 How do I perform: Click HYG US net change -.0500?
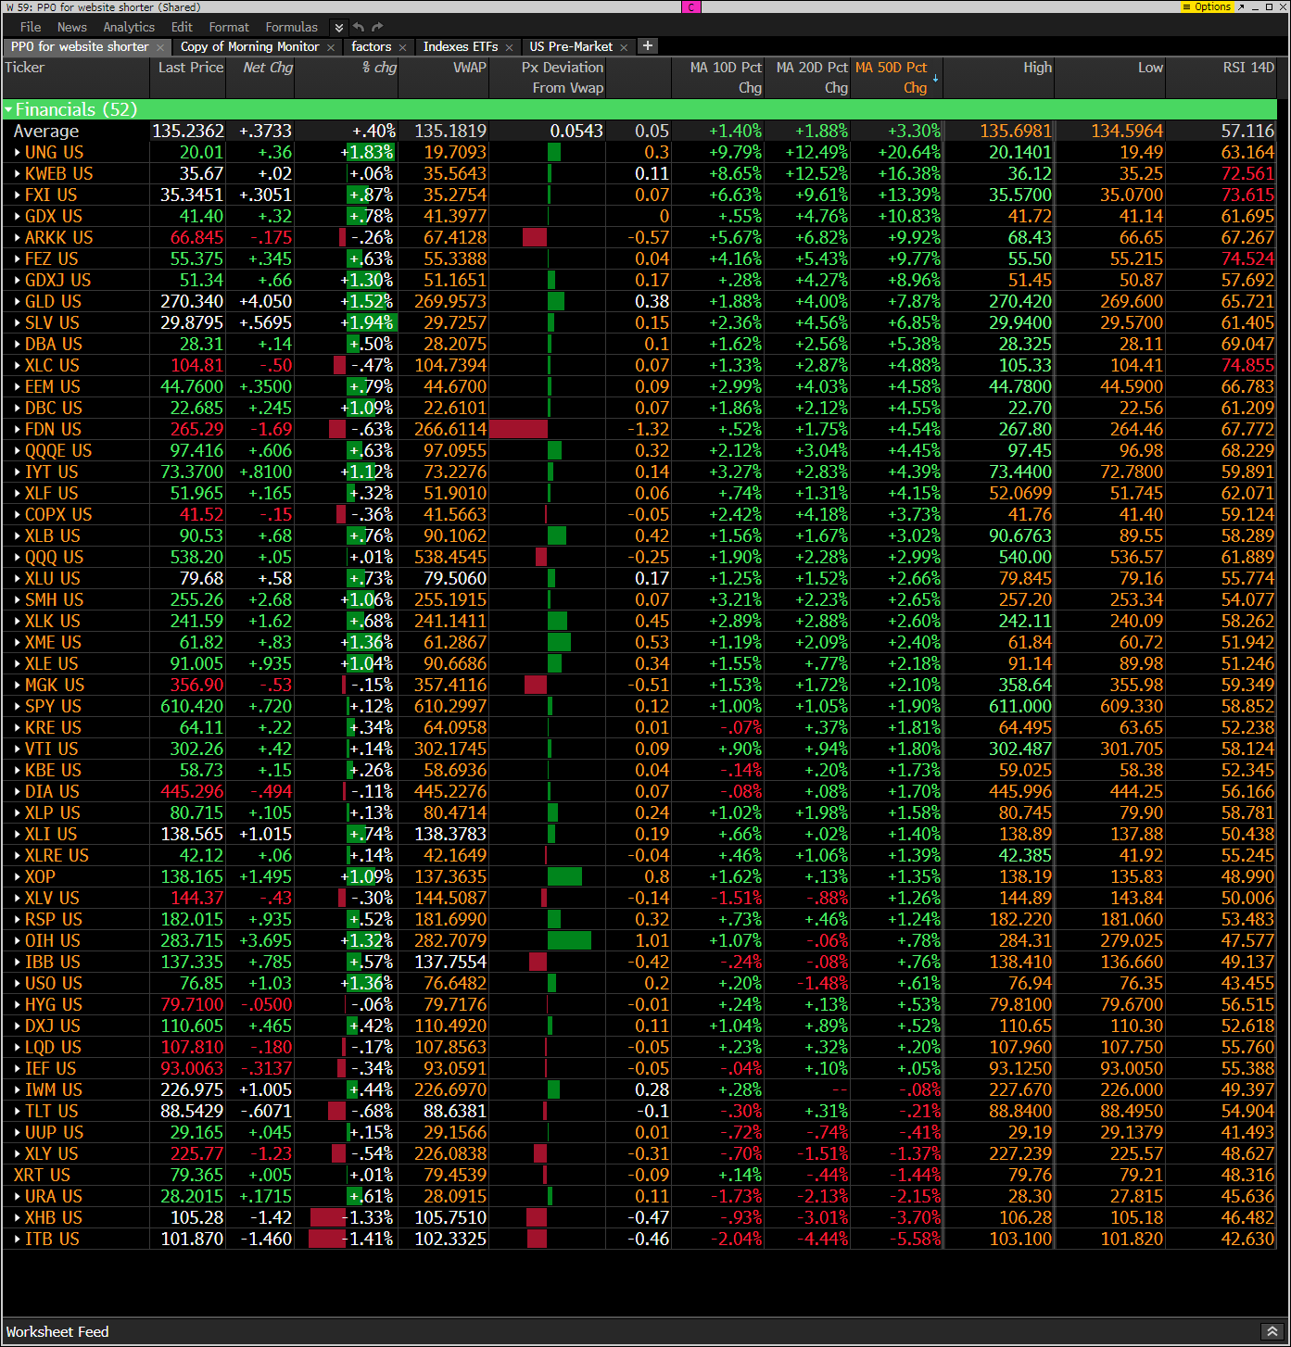[x=266, y=1004]
